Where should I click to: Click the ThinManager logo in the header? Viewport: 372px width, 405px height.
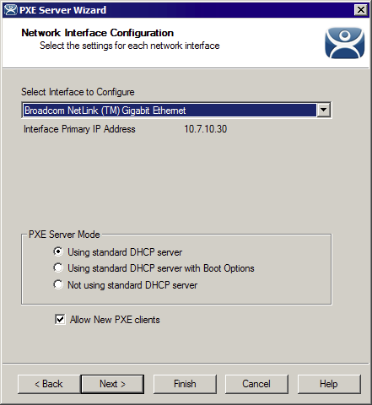point(344,43)
